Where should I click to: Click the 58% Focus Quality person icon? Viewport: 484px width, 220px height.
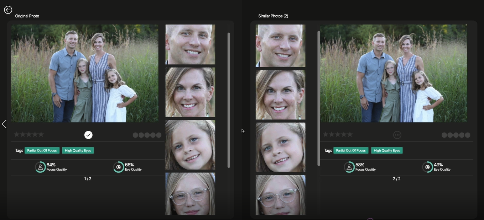(x=349, y=167)
